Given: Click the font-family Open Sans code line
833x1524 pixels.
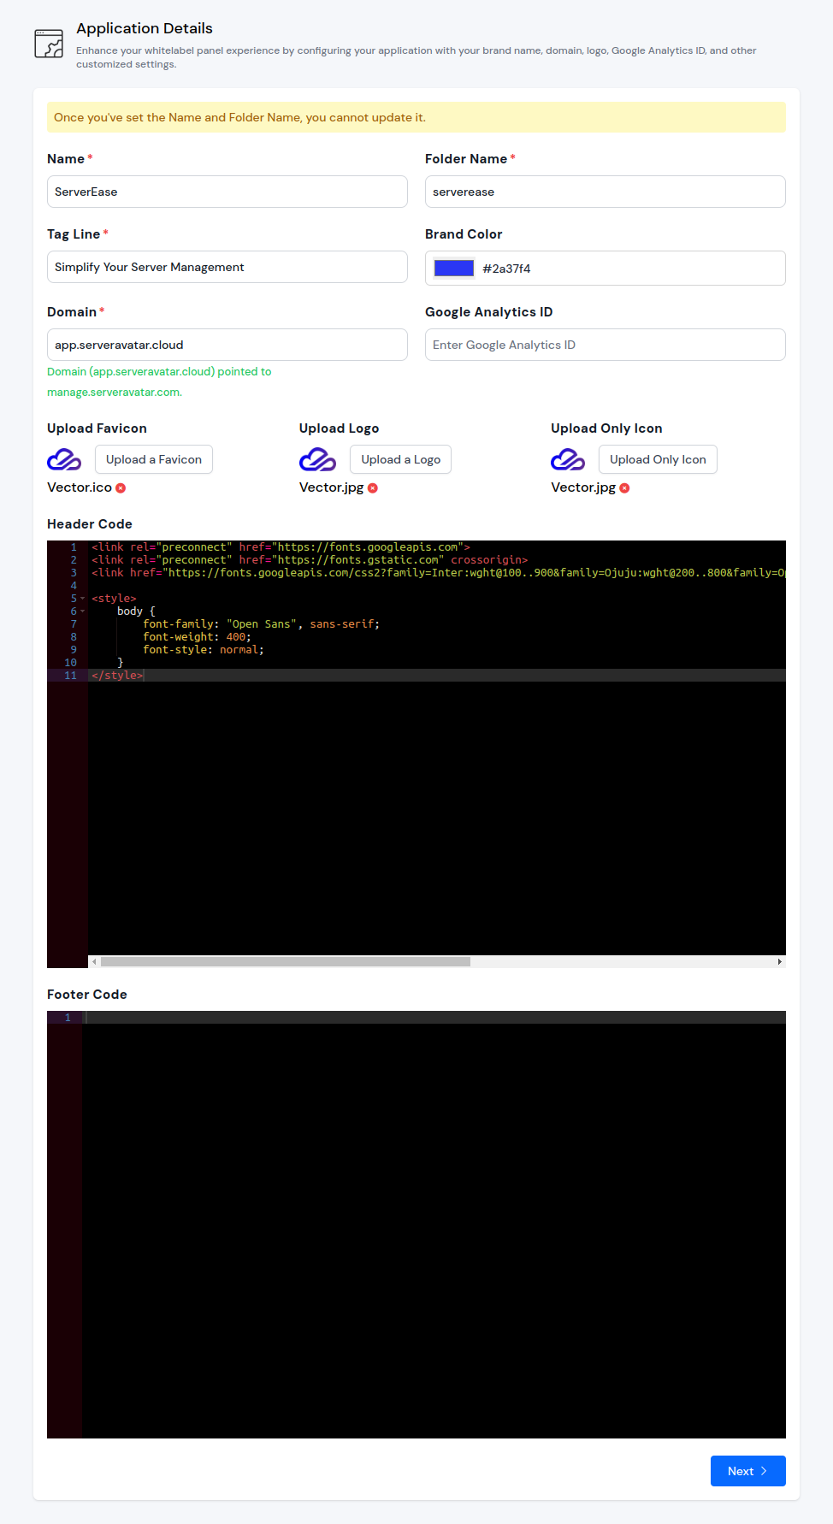Looking at the screenshot, I should [x=261, y=624].
